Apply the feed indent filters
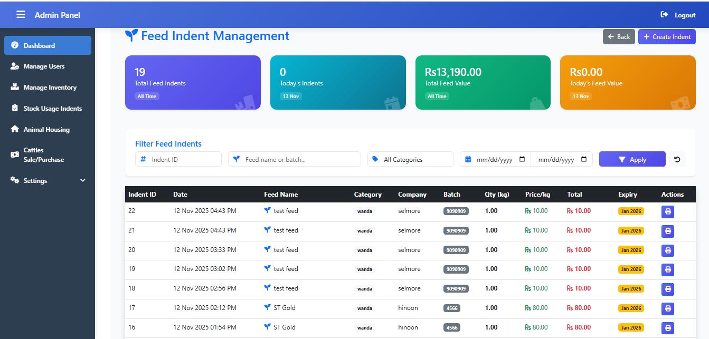 click(x=632, y=159)
